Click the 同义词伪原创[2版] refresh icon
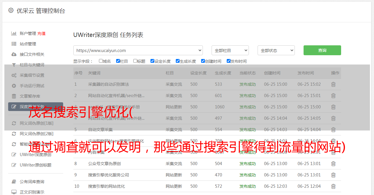Screen dimensions: 374x195 pos(14,134)
